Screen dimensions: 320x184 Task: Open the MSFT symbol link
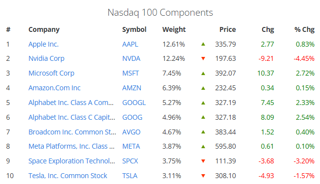131,73
